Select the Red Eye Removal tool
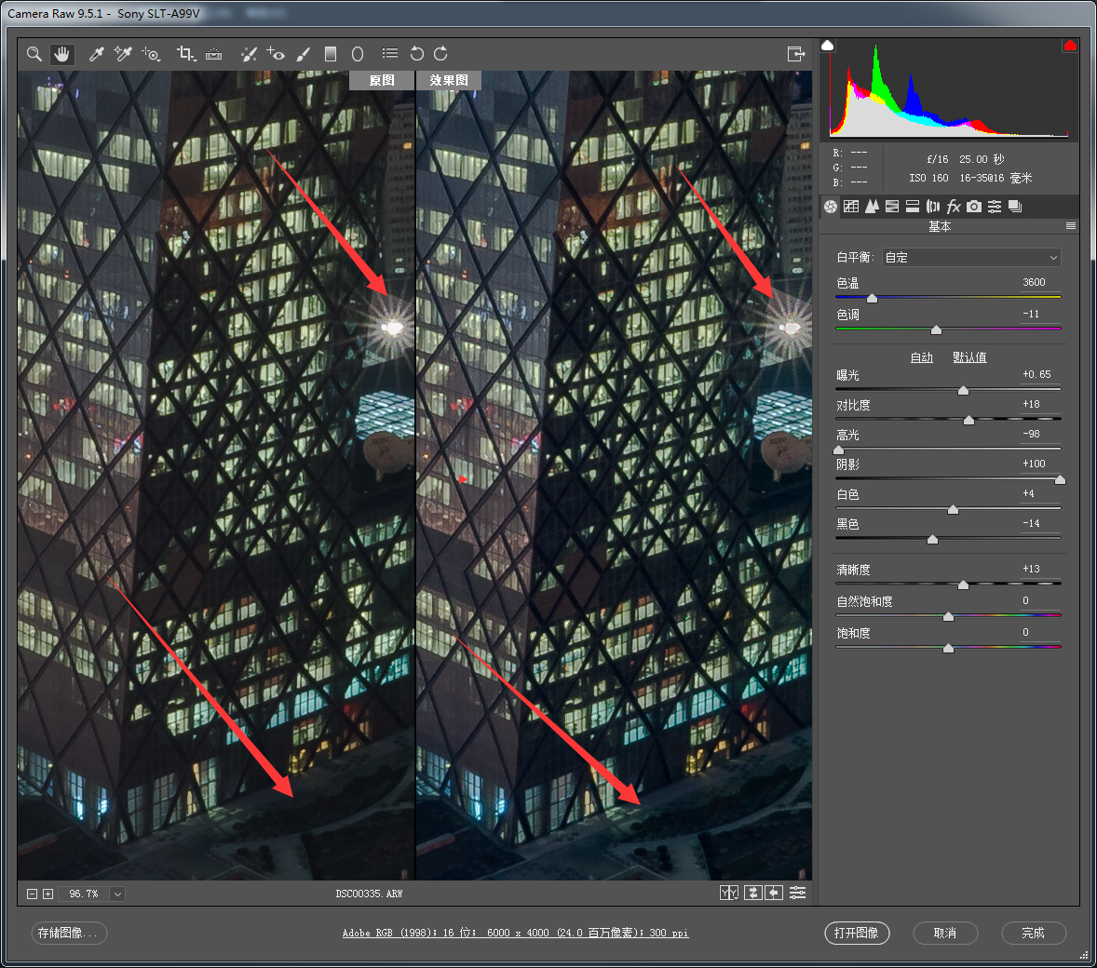The height and width of the screenshot is (968, 1097). [276, 54]
